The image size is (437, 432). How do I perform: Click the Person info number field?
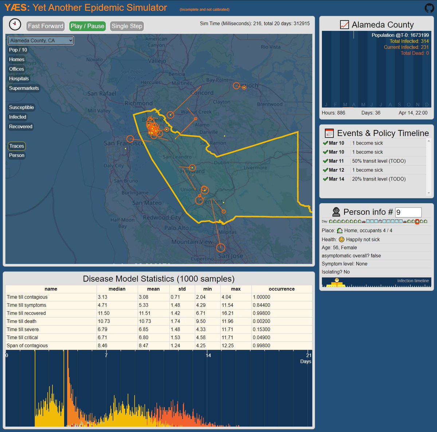(408, 212)
